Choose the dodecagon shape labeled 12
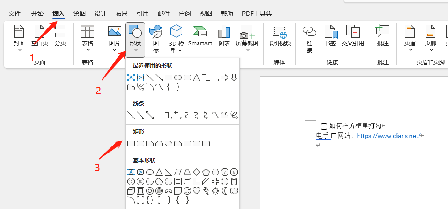448x209 pixels. [x=140, y=181]
